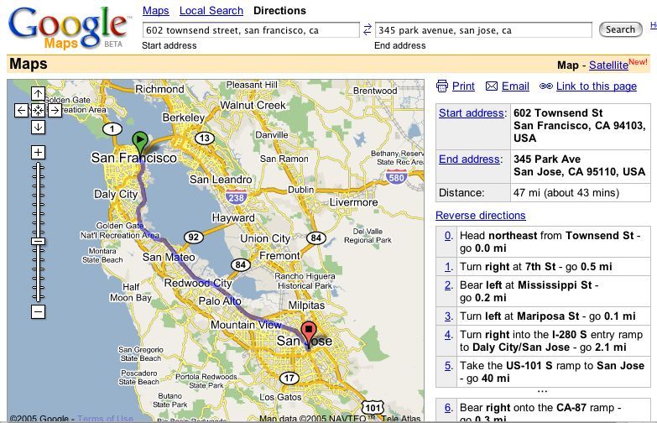Pan the map down with arrow
The height and width of the screenshot is (423, 657).
point(38,127)
